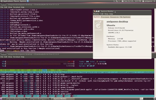This screenshot has width=156, height=100.
Task: Click the clock showing Sun Oct 25
Action: tap(133, 1)
